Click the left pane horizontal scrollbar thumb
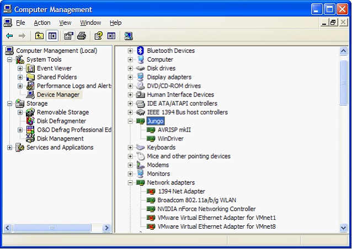This screenshot has height=249, width=352. point(52,228)
